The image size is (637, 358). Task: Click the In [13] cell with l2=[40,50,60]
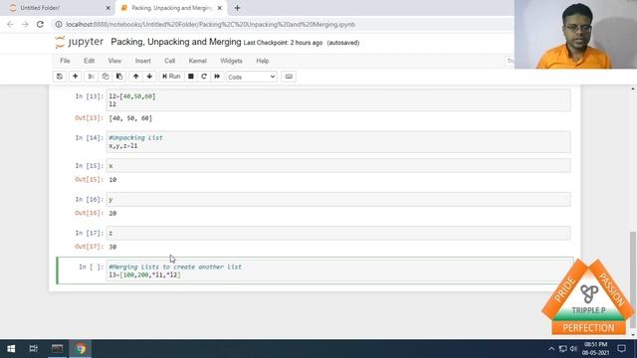338,100
